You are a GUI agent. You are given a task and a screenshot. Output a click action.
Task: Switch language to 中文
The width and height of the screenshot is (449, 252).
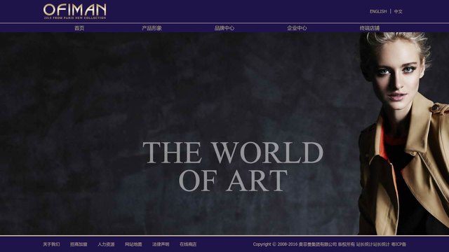(398, 11)
